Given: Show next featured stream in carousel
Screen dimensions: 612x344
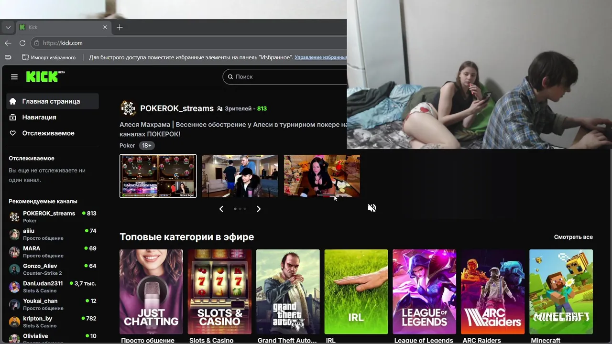Looking at the screenshot, I should [259, 209].
